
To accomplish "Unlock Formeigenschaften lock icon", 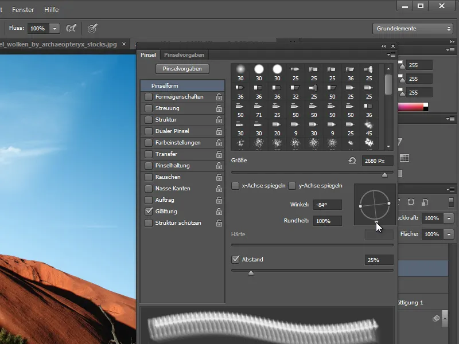I will (219, 97).
